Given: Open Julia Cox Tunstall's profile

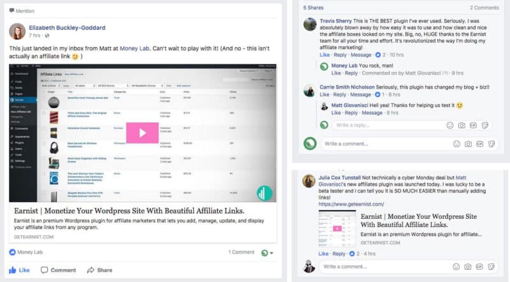Looking at the screenshot, I should [340, 177].
